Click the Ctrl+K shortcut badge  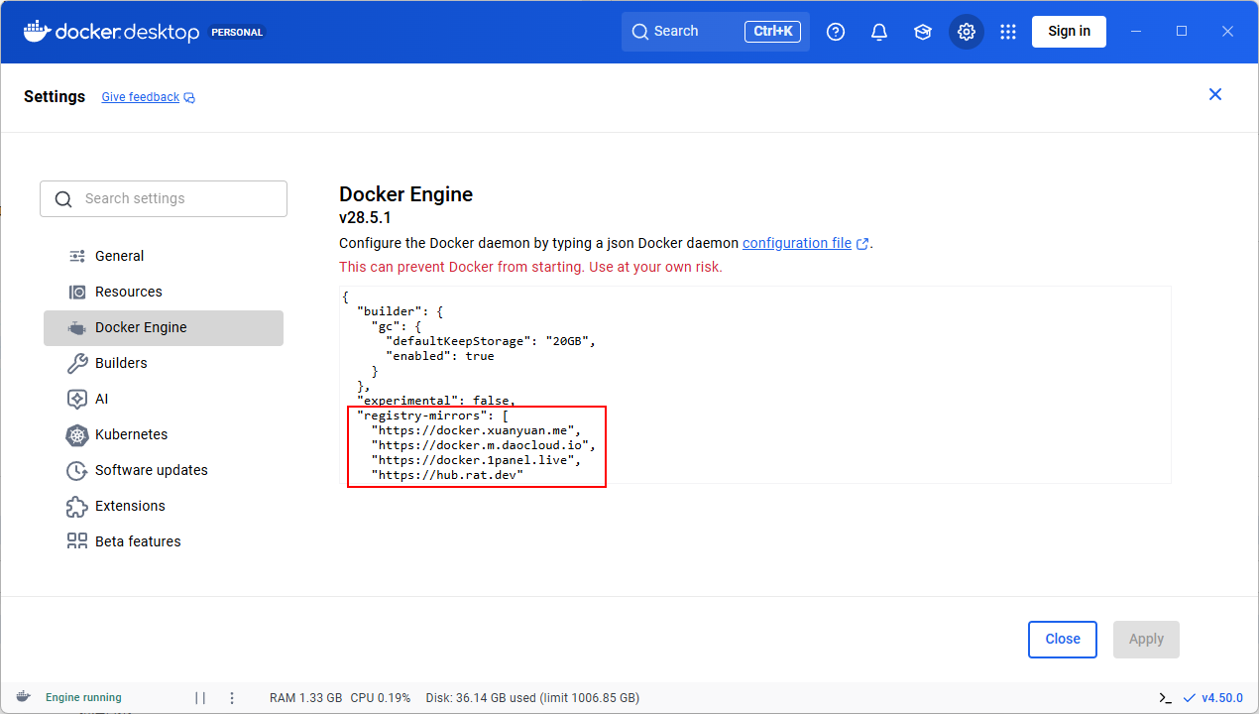coord(772,32)
